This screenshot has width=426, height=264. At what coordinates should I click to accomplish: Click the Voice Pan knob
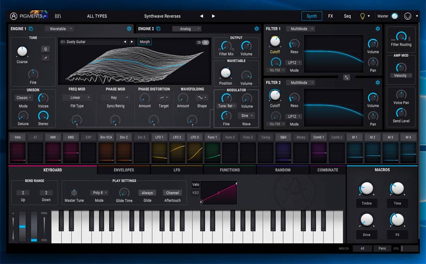tap(401, 95)
